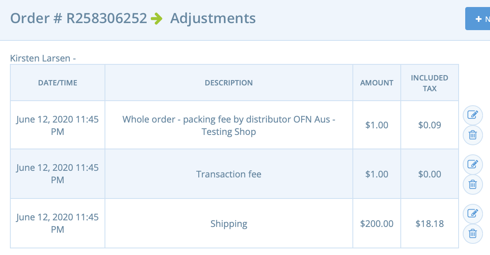Delete the Shipping adjustment
490x255 pixels.
473,234
